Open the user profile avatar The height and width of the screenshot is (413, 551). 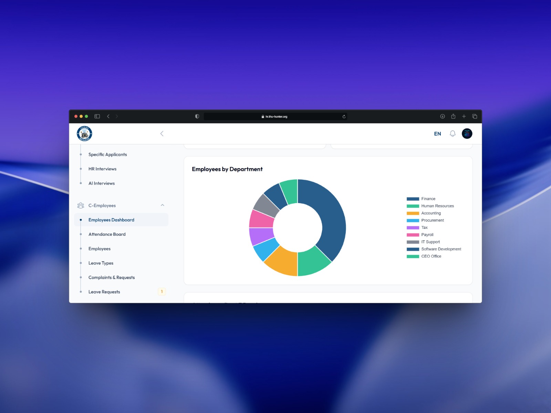coord(467,134)
